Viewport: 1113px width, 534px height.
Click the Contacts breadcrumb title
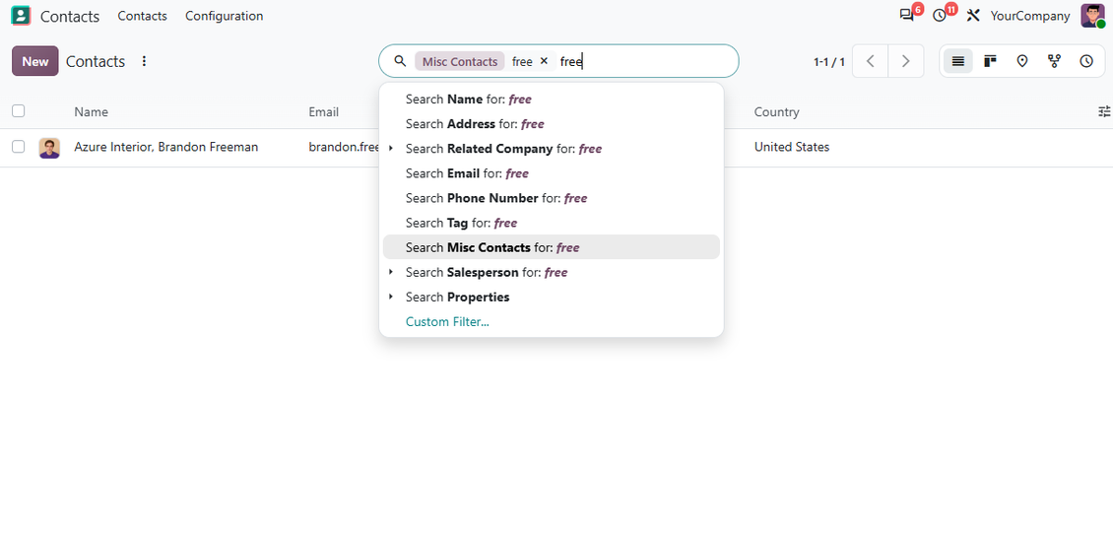[x=96, y=61]
